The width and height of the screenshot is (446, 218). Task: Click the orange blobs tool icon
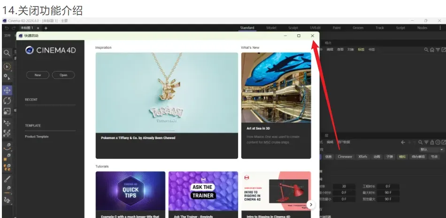point(7,167)
